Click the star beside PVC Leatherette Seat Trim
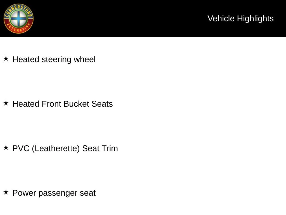286x215 pixels. [x=6, y=148]
